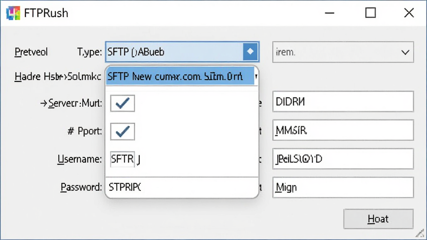Maximize the FTPRush window

point(370,13)
